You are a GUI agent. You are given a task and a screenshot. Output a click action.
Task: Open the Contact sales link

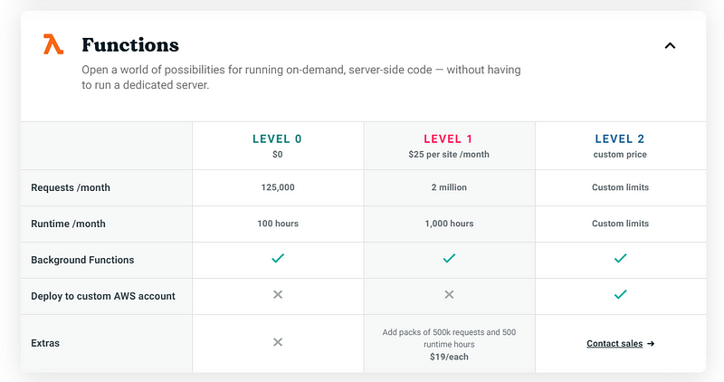pyautogui.click(x=614, y=344)
